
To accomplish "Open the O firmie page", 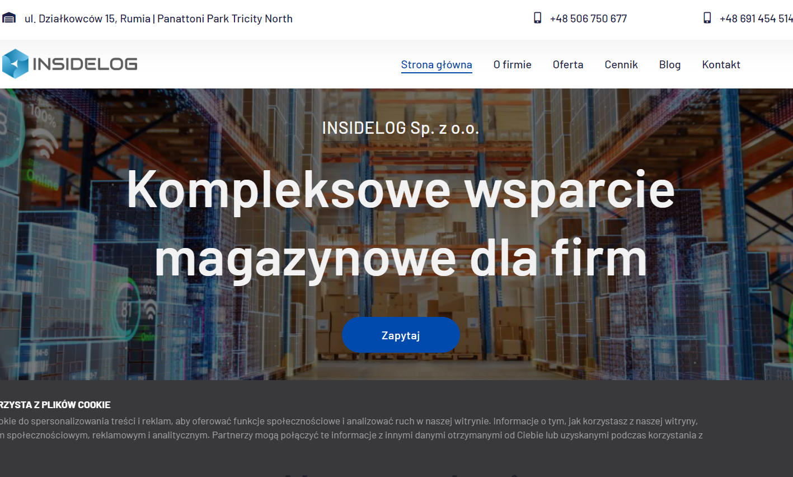I will tap(512, 64).
